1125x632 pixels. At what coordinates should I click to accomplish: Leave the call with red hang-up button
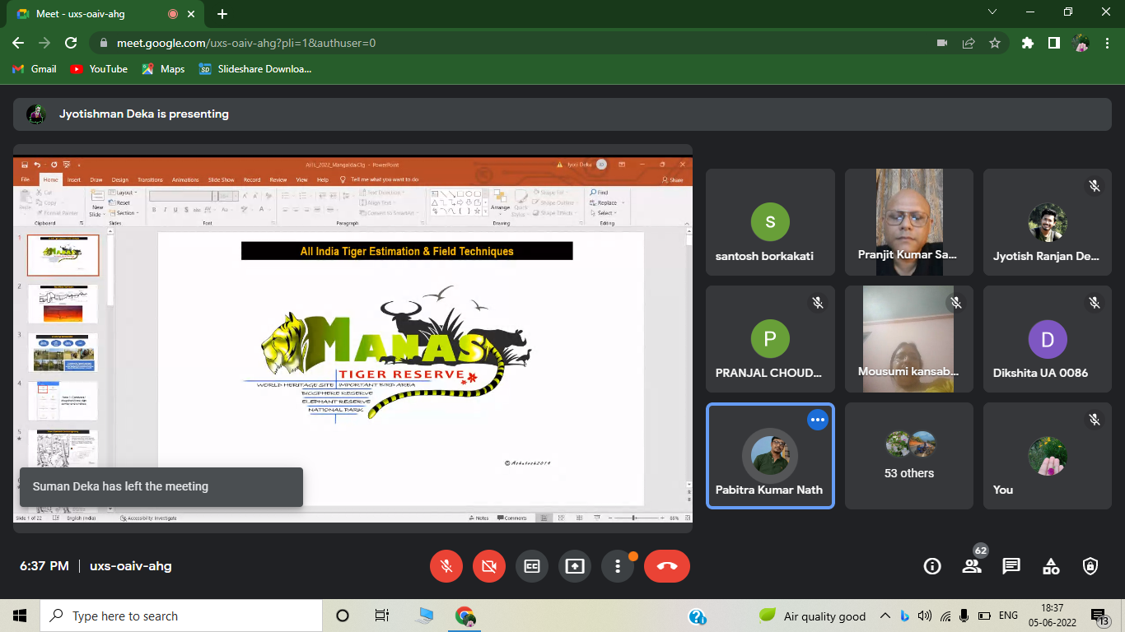point(667,566)
